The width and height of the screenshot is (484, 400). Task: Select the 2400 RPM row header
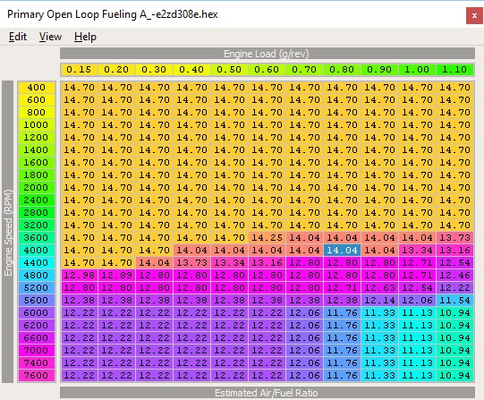[37, 200]
